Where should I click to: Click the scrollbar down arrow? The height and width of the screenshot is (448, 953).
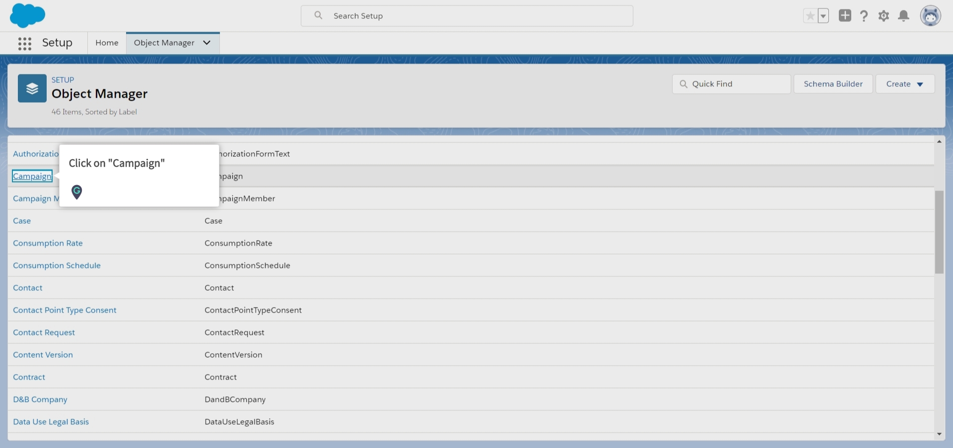pyautogui.click(x=939, y=434)
